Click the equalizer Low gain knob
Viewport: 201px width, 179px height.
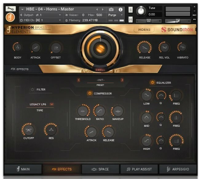pos(146,95)
